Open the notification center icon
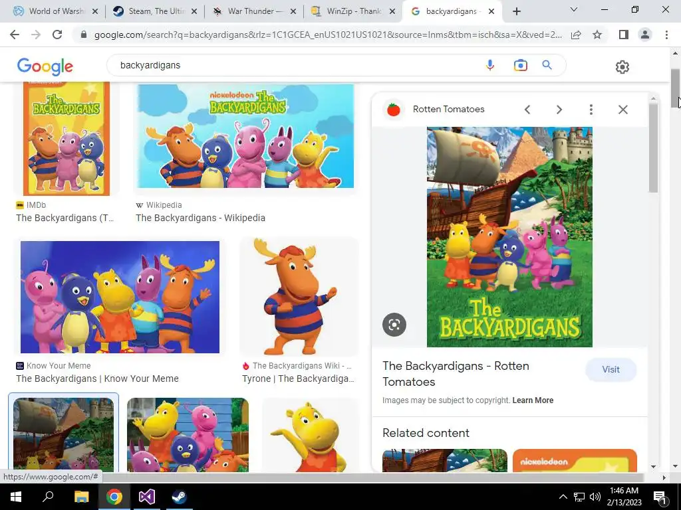Screen dimensions: 681x510 point(660,497)
